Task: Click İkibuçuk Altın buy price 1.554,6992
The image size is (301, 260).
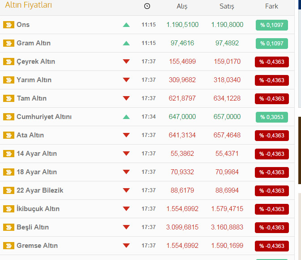Action: (x=182, y=209)
